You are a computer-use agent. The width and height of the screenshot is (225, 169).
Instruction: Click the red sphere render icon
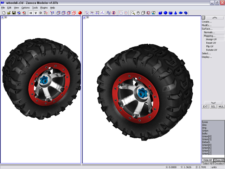point(80,13)
